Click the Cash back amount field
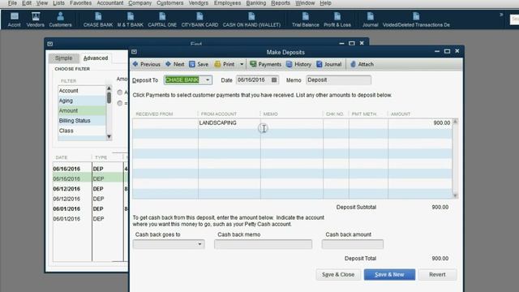The height and width of the screenshot is (292, 519). point(353,244)
